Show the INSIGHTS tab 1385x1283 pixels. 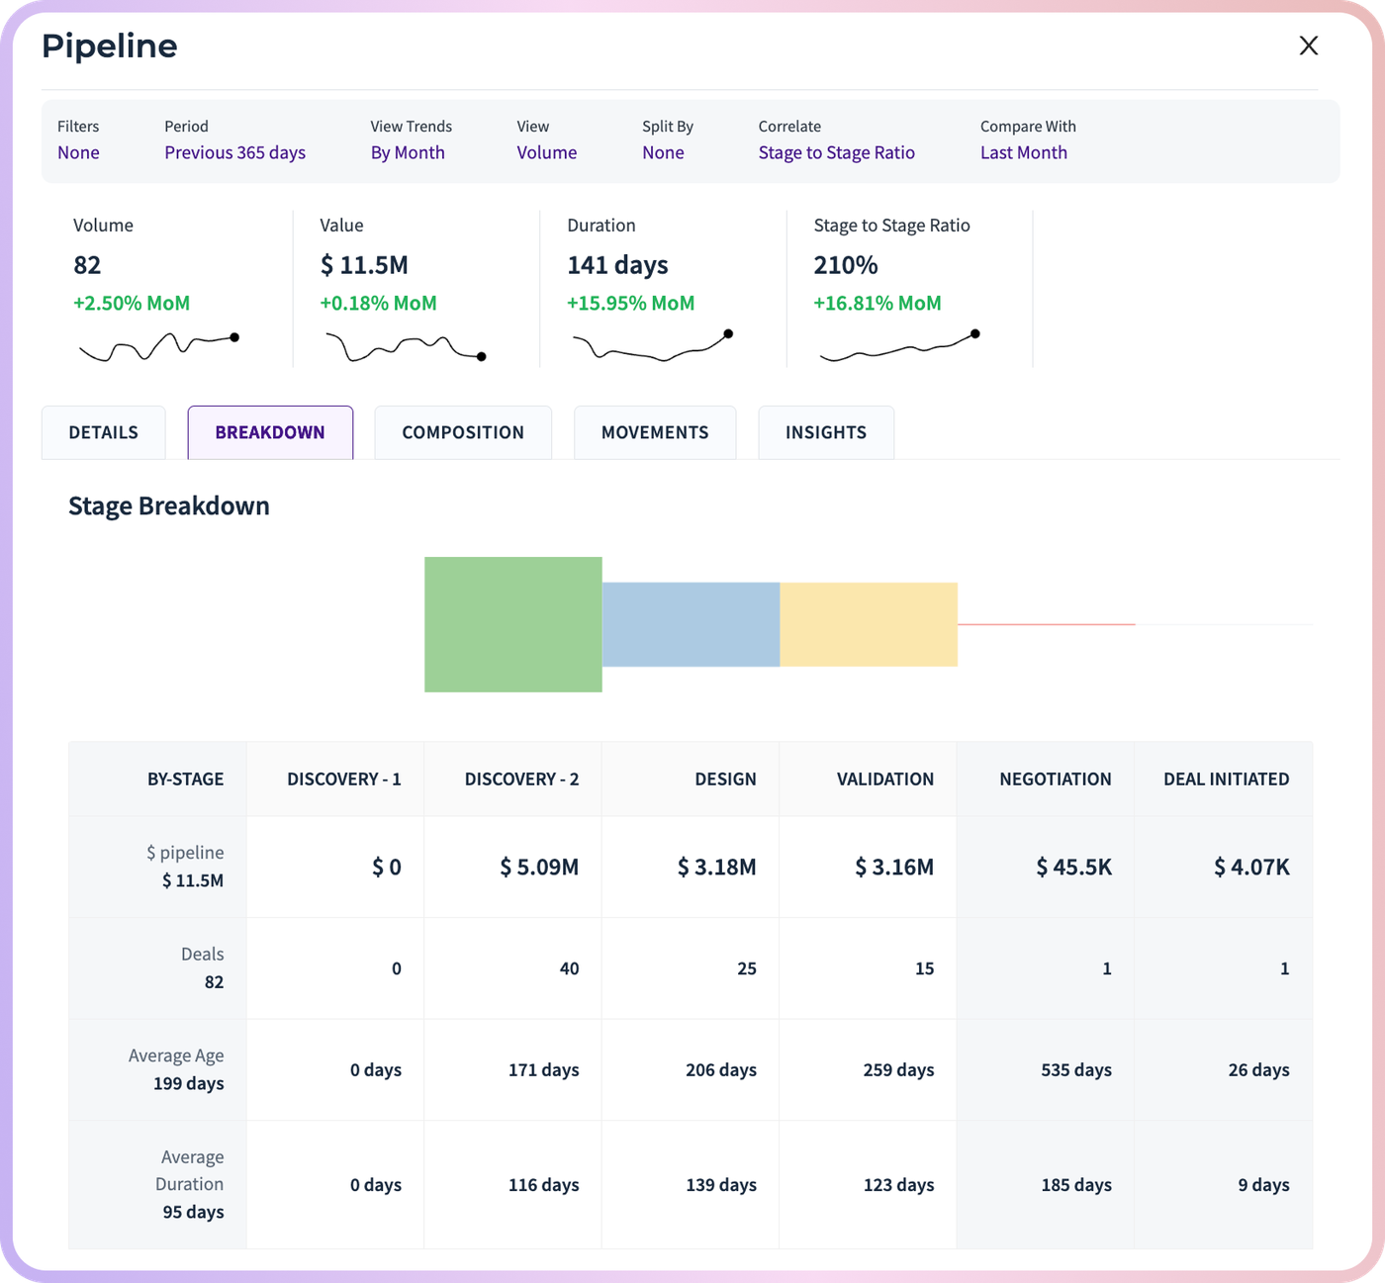pyautogui.click(x=826, y=432)
